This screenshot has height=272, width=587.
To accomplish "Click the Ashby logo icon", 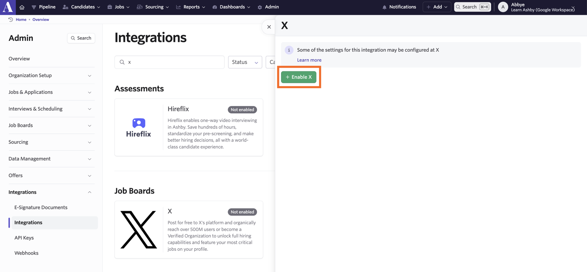I will pos(8,7).
